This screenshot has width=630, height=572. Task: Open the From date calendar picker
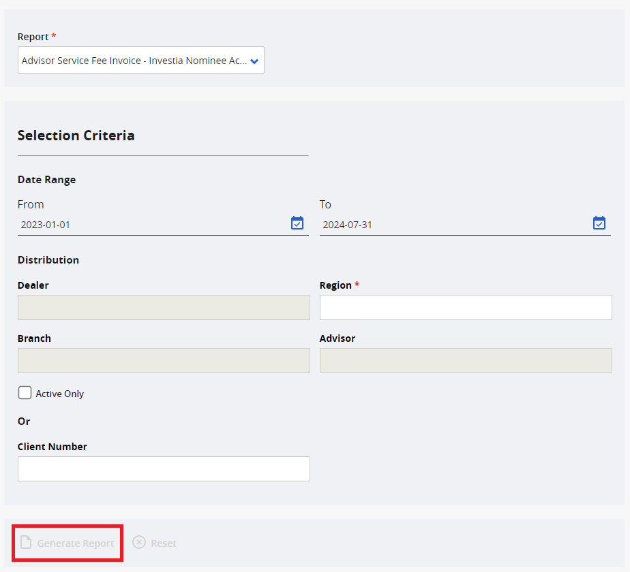tap(297, 223)
